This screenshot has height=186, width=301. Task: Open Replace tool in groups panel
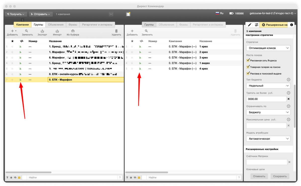click(147, 32)
